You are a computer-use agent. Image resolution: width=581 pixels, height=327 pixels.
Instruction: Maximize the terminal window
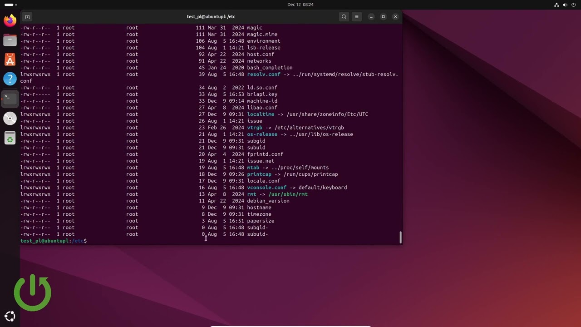pos(383,17)
